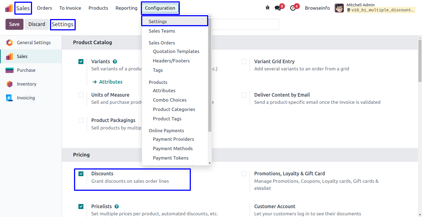Open the chat messages icon

[278, 8]
